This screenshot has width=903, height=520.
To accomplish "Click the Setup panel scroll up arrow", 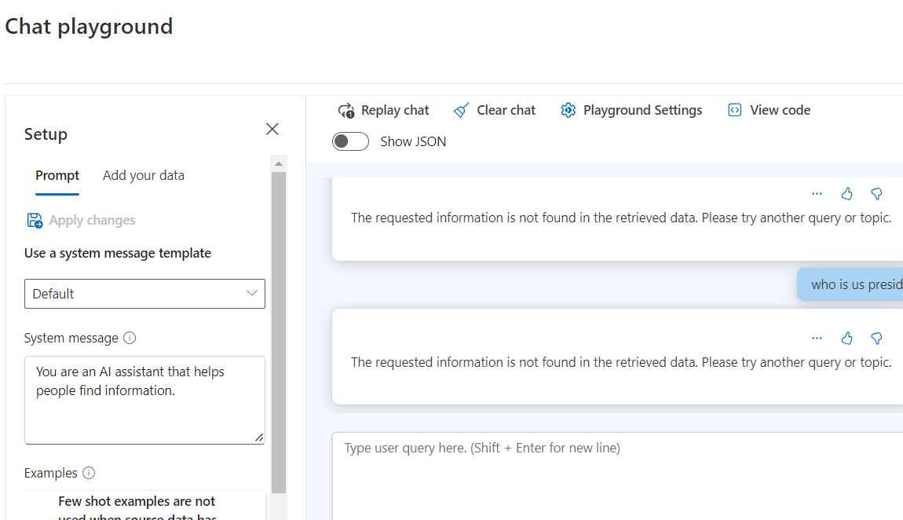I will [279, 164].
